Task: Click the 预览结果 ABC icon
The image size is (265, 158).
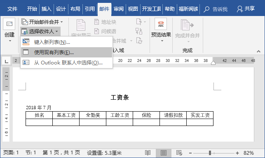Action: 161,24
